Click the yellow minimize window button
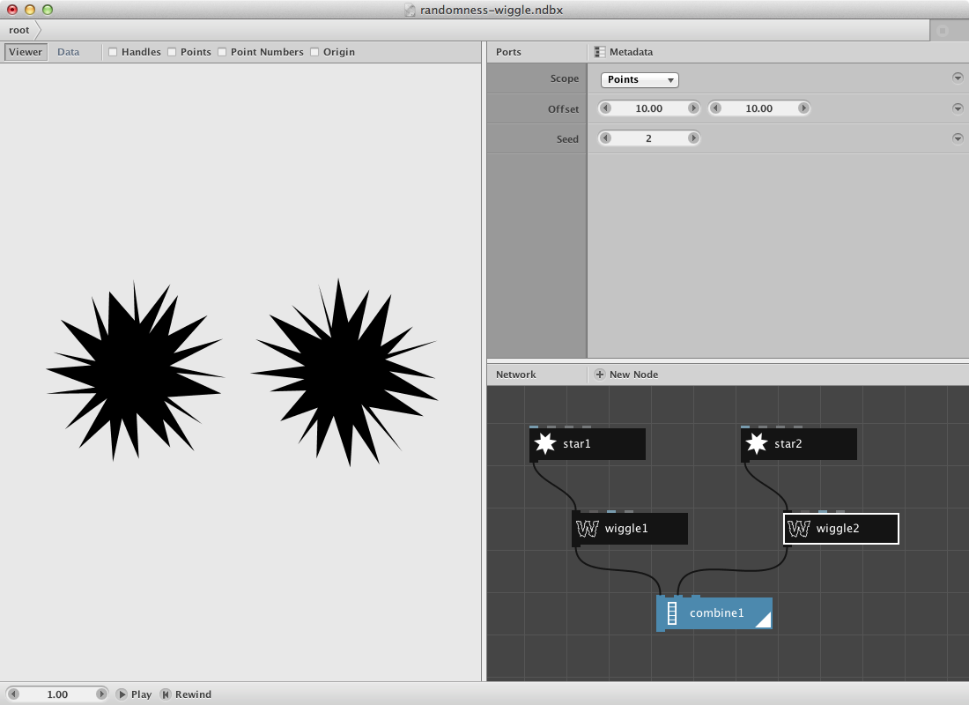This screenshot has height=705, width=969. tap(30, 10)
